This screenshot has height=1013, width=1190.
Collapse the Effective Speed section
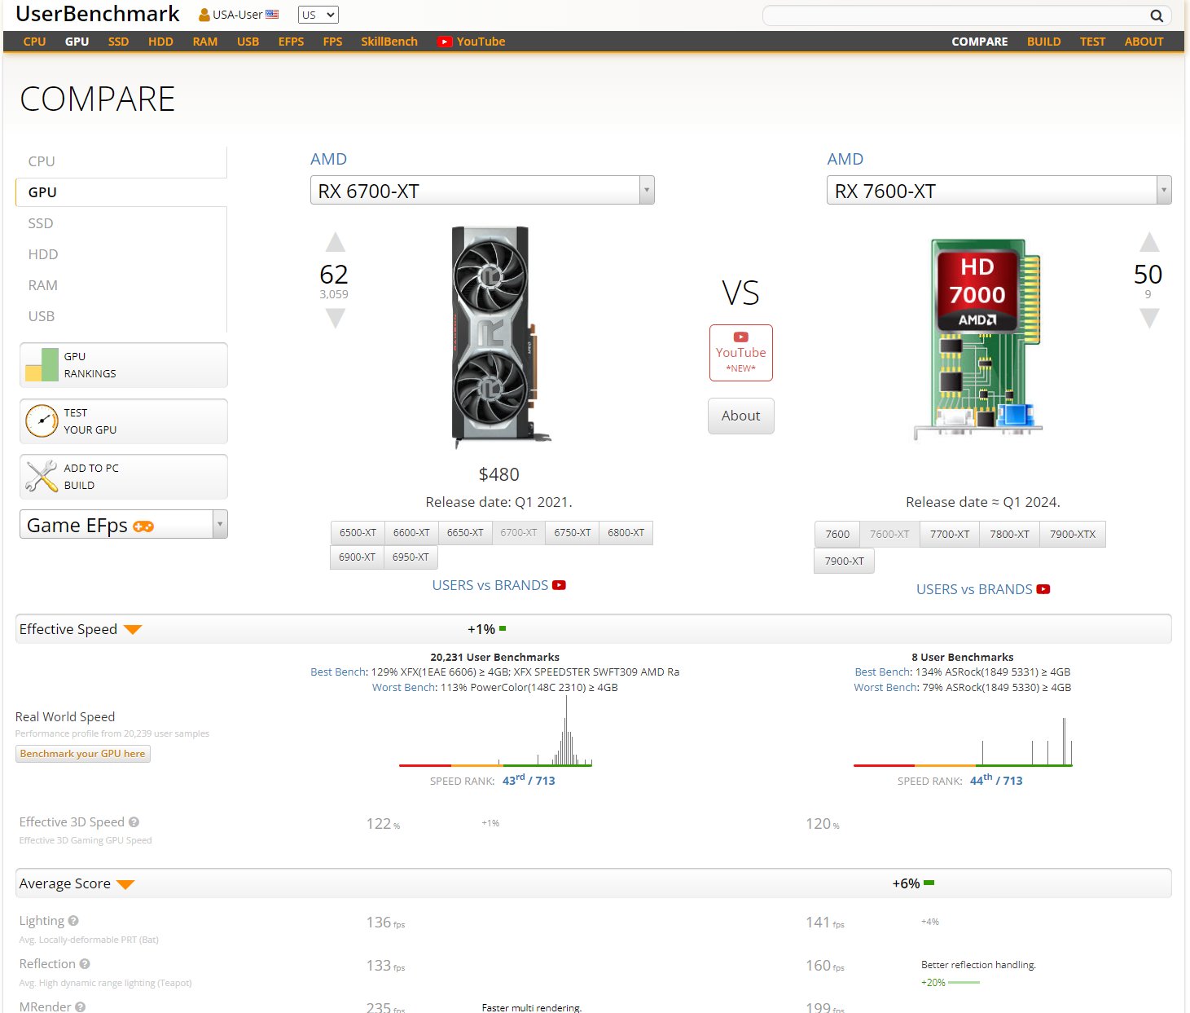133,630
